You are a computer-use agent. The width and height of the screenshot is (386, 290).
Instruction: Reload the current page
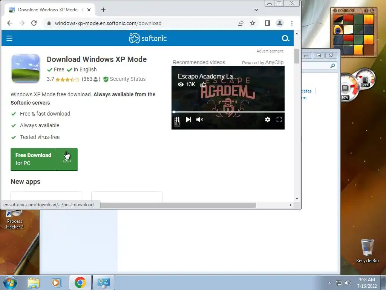click(34, 23)
